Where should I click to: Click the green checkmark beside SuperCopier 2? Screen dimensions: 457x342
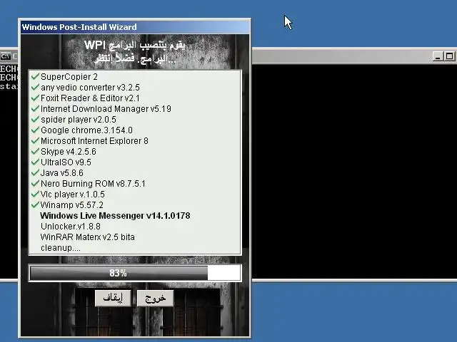tap(35, 76)
